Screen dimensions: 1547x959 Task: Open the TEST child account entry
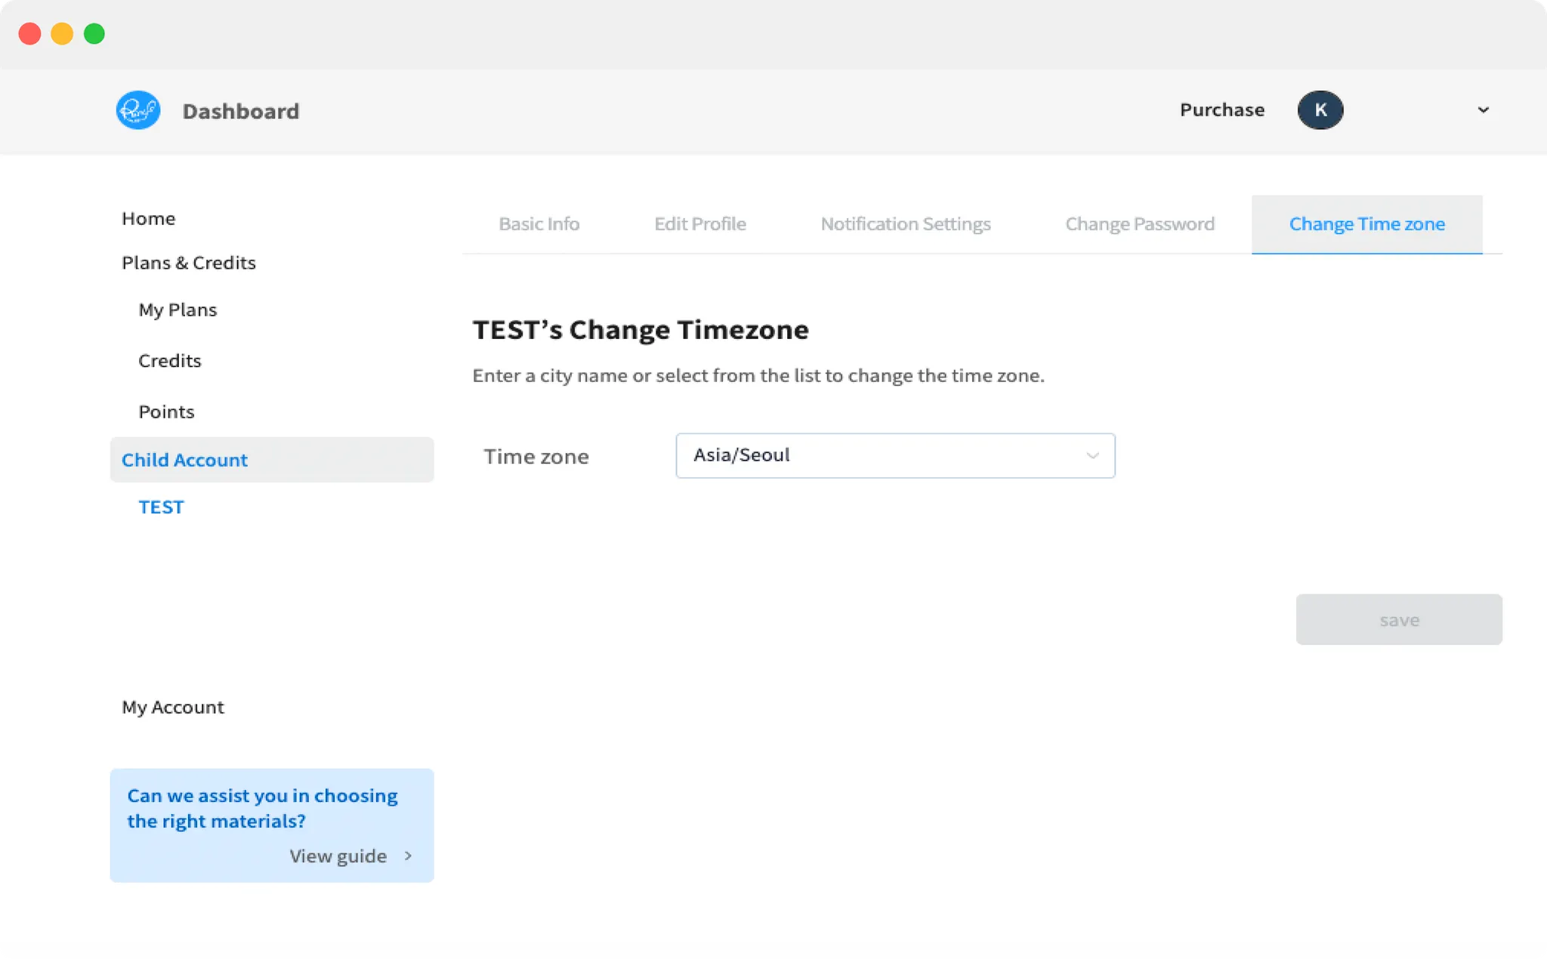(161, 507)
